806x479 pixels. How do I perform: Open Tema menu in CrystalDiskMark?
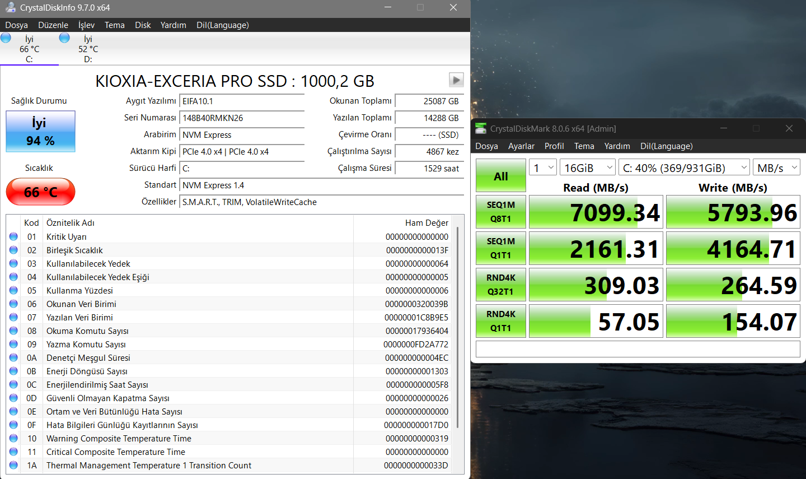pyautogui.click(x=584, y=146)
